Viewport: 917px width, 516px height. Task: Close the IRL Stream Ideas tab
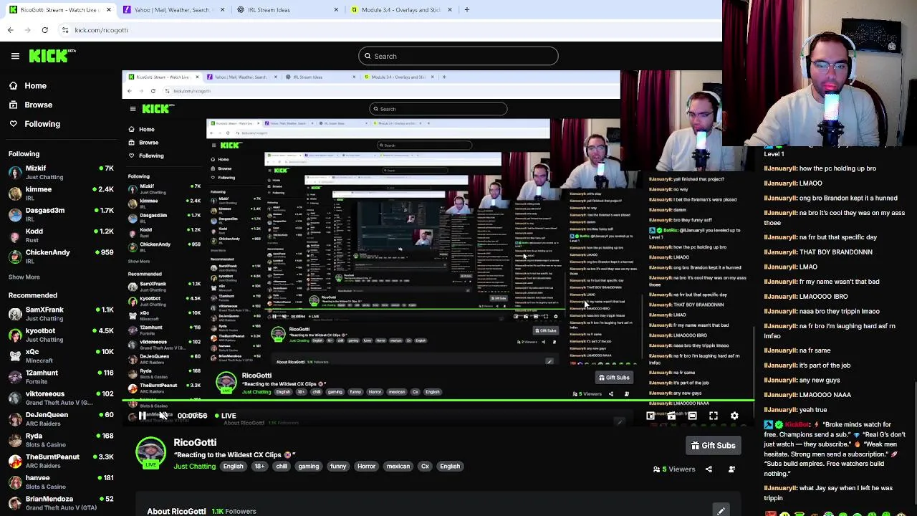point(336,10)
